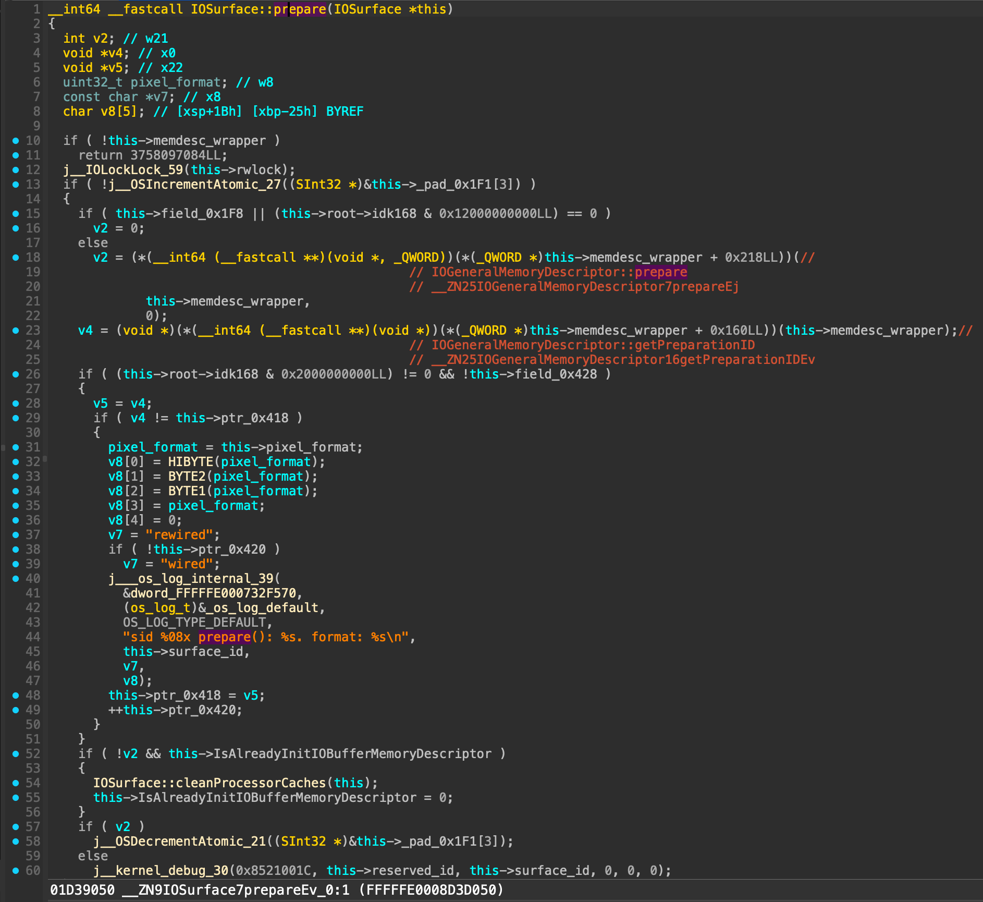Click the j___os_log_internal_39 function call
Image resolution: width=983 pixels, height=902 pixels.
click(x=191, y=578)
